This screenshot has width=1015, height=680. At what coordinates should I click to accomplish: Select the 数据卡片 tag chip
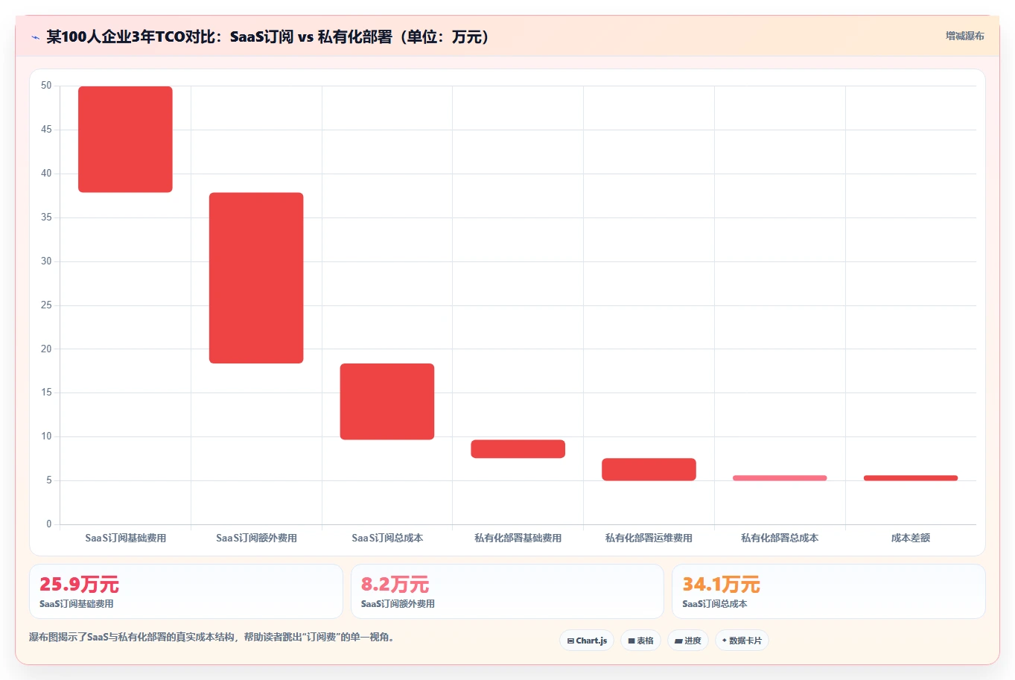tap(742, 641)
